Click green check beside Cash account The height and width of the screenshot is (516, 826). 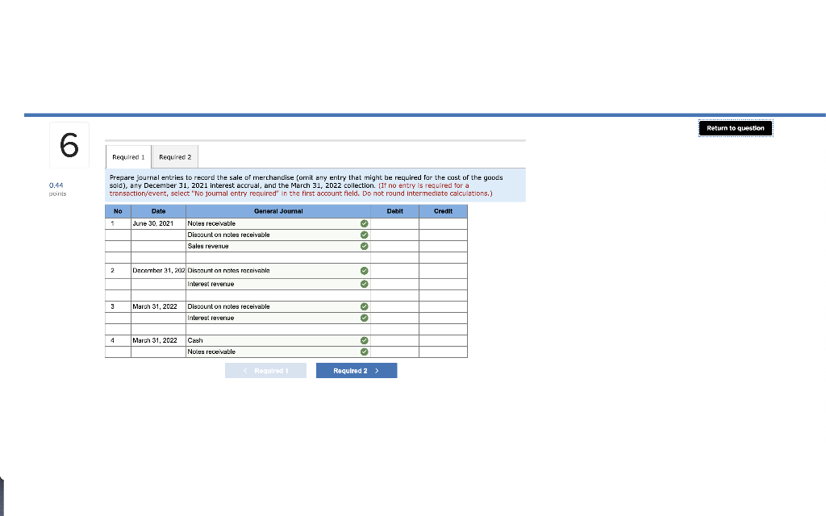point(364,341)
